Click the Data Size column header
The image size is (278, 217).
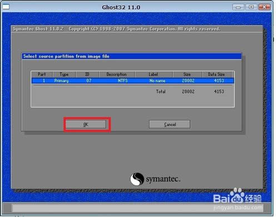click(216, 75)
